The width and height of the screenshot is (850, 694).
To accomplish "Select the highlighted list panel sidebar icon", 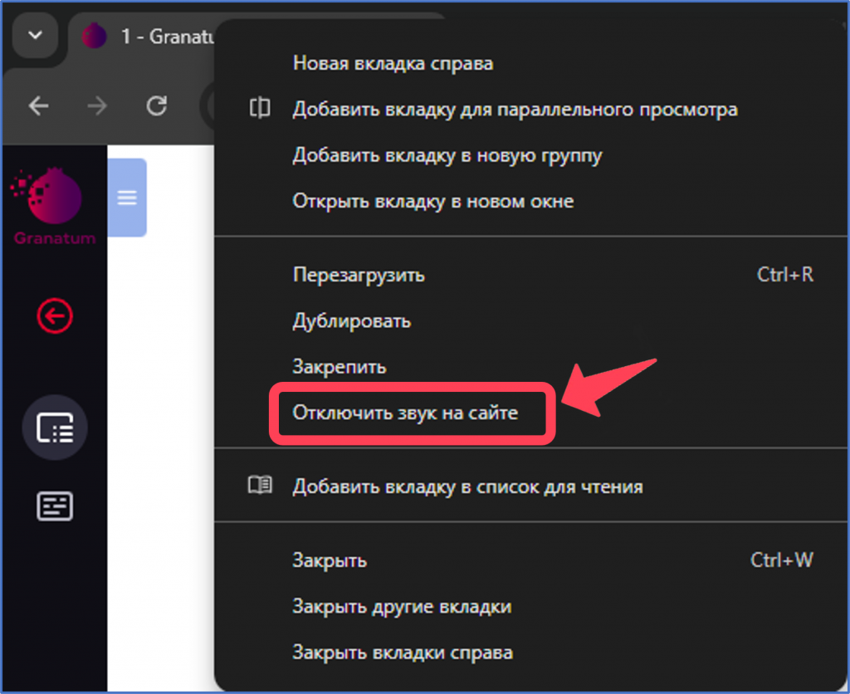I will 55,428.
